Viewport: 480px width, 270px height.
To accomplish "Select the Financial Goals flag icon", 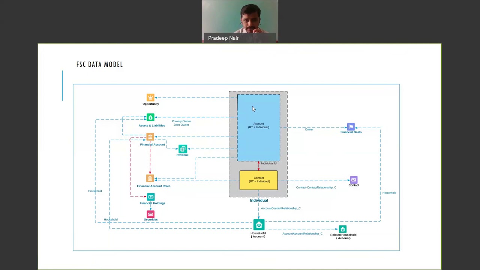I will pyautogui.click(x=351, y=127).
